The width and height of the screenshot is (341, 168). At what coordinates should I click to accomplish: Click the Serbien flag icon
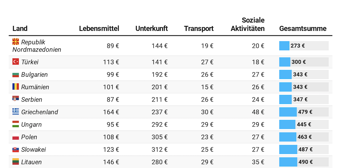click(16, 99)
